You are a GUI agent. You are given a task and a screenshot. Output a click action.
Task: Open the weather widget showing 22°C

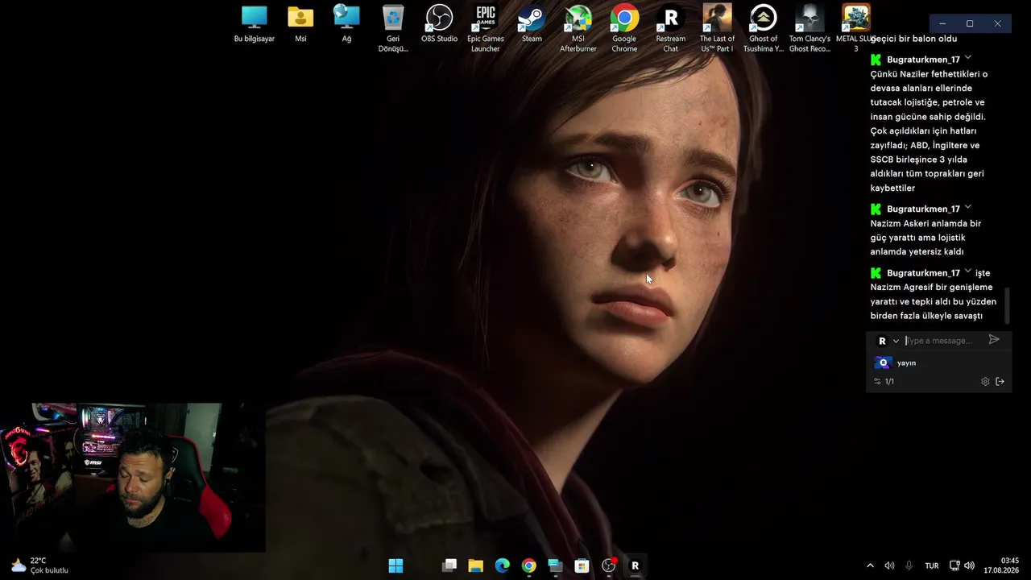pos(39,565)
